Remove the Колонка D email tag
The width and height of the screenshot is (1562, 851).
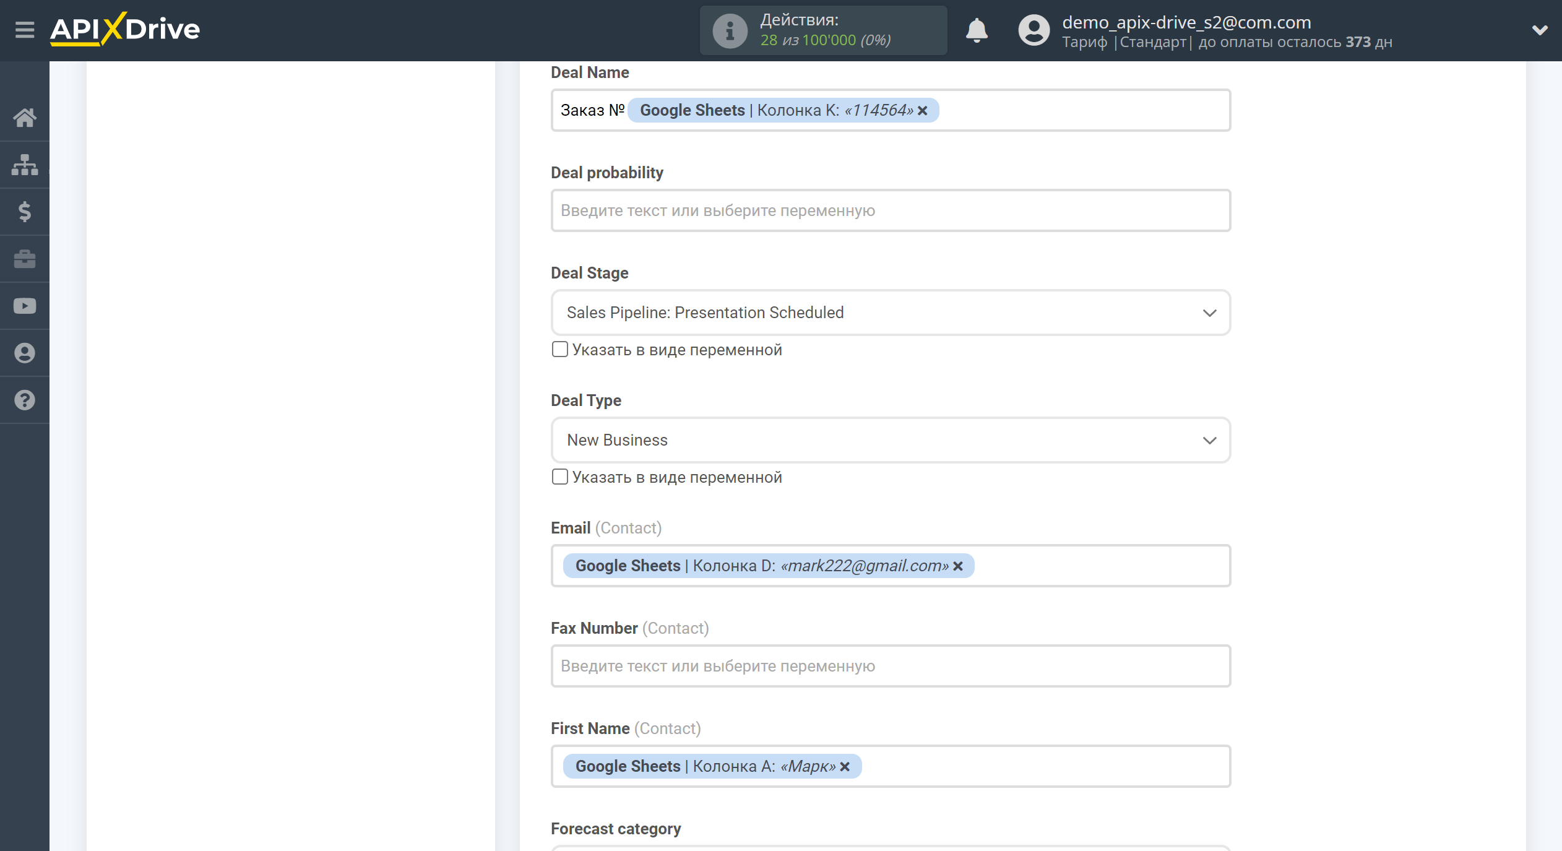[958, 566]
